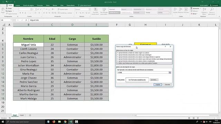221x124 pixels.
Task: Click Aceptar in the format rule dialog
Action: tap(158, 84)
